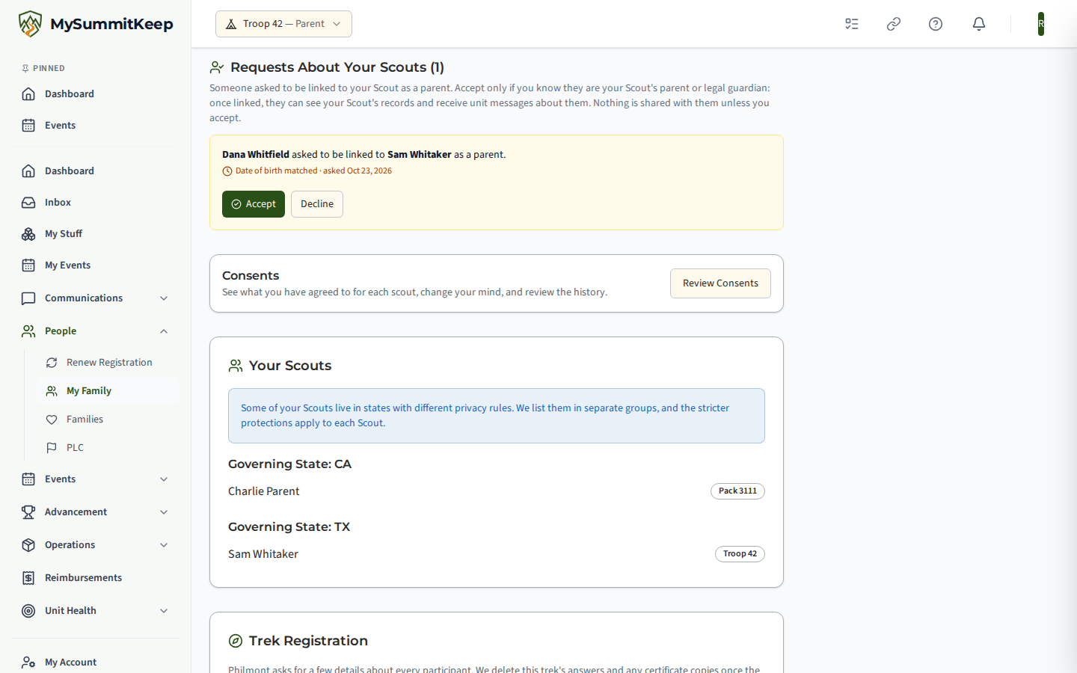Click the Reimbursements receipt icon
The height and width of the screenshot is (673, 1077).
pos(28,578)
